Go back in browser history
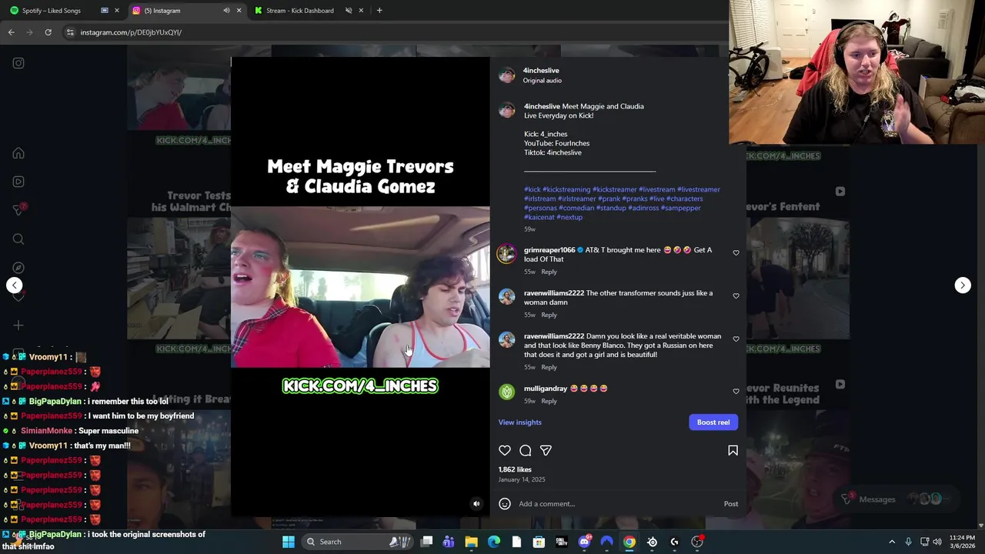This screenshot has width=985, height=554. click(x=12, y=32)
